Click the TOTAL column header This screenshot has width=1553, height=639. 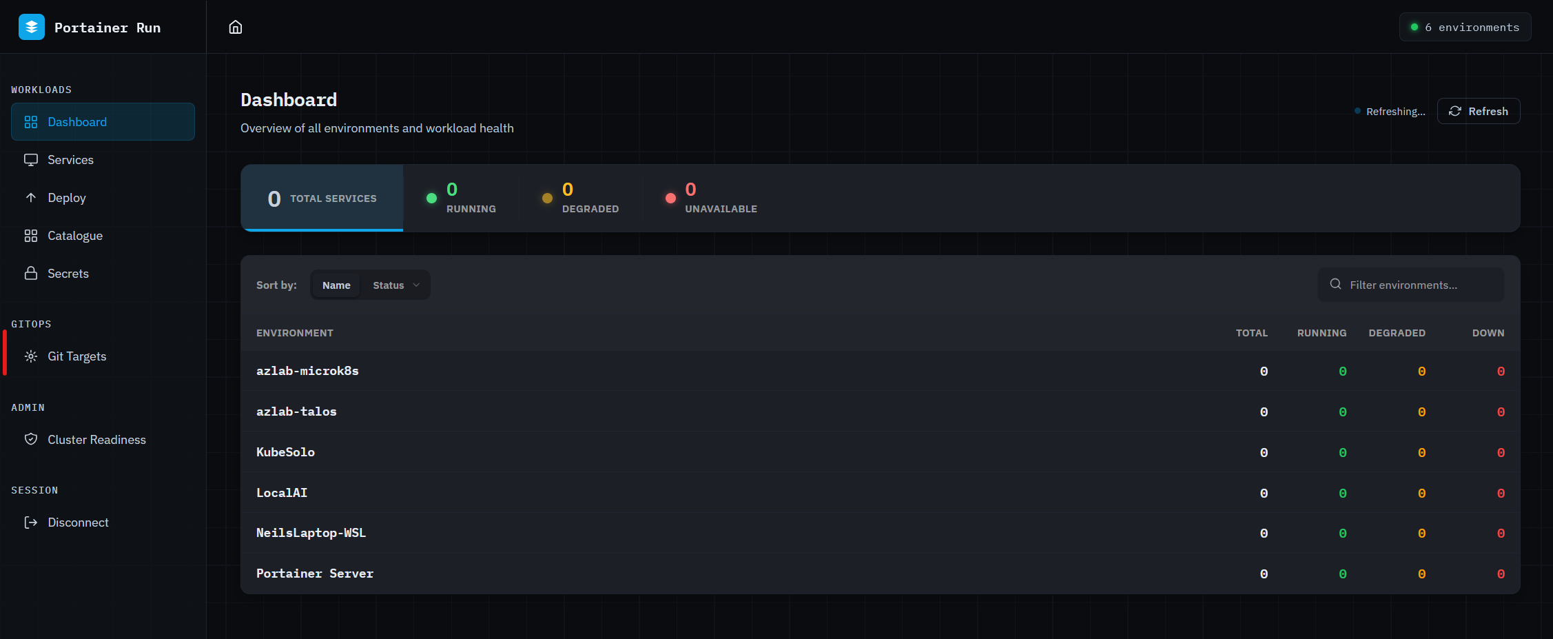[x=1251, y=333]
